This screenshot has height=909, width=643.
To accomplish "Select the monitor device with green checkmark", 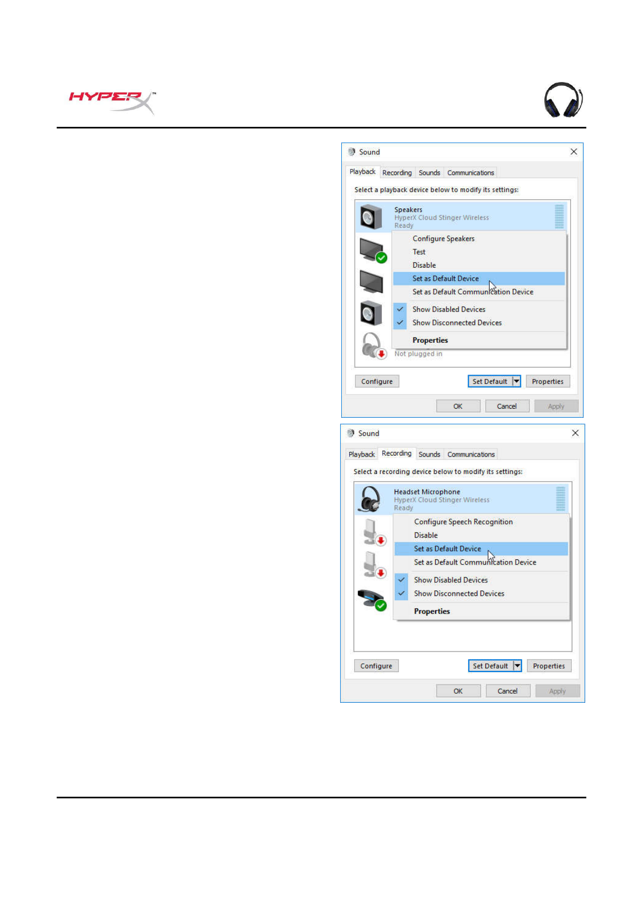I will point(373,250).
